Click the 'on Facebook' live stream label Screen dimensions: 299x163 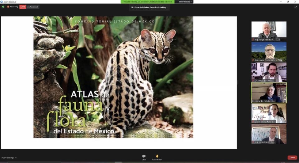click(x=33, y=7)
